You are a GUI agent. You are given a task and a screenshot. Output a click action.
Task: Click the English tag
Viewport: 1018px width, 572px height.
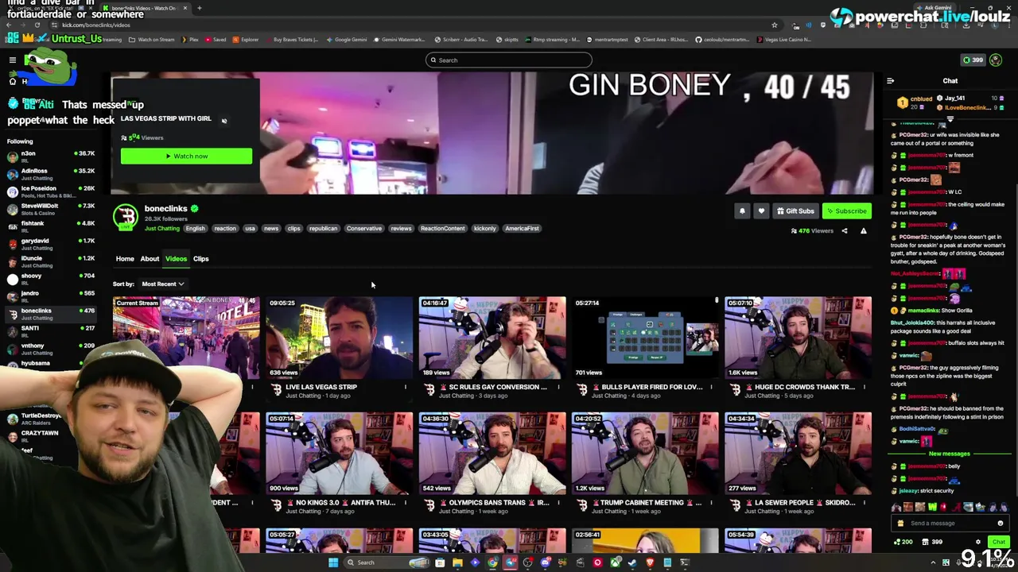[195, 229]
